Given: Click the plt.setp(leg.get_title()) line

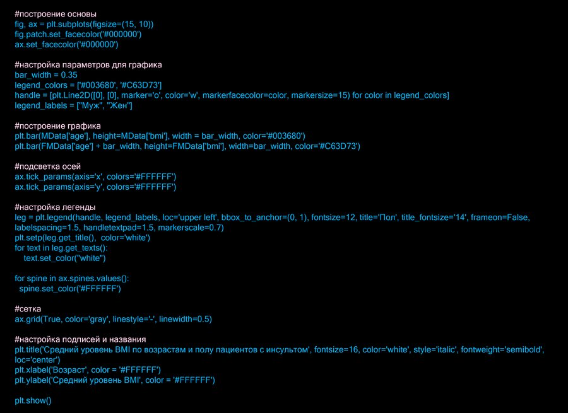Looking at the screenshot, I should 82,238.
